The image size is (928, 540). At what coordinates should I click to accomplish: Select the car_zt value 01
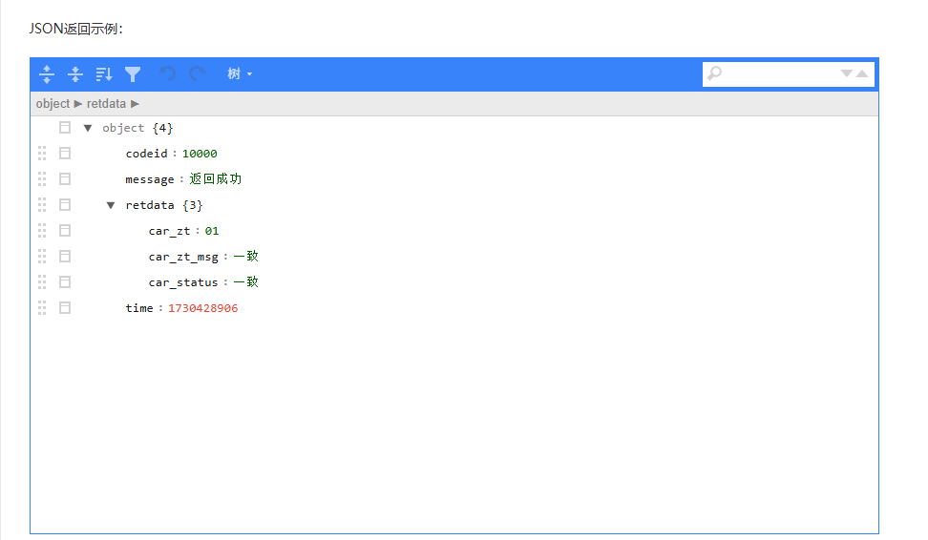point(212,231)
